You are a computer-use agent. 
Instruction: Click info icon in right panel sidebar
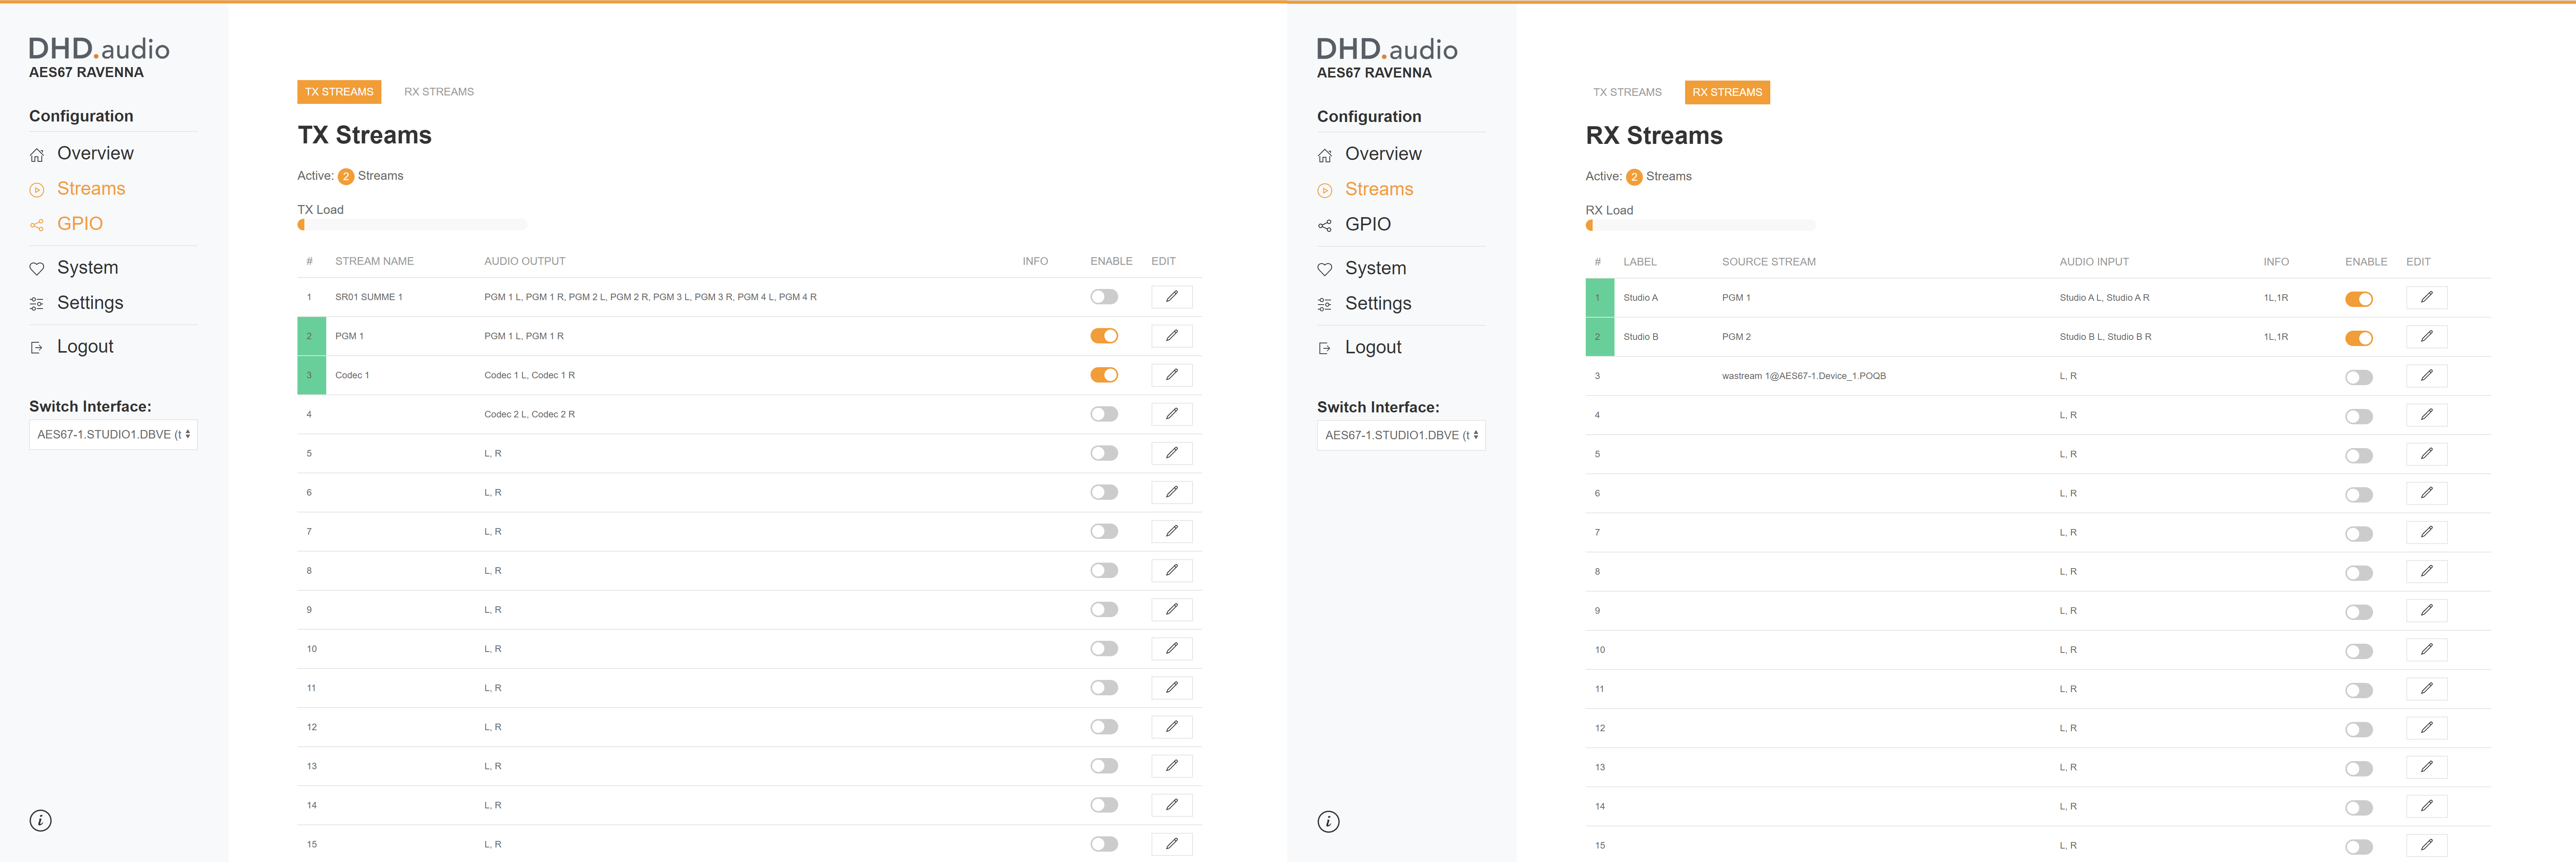point(1328,822)
